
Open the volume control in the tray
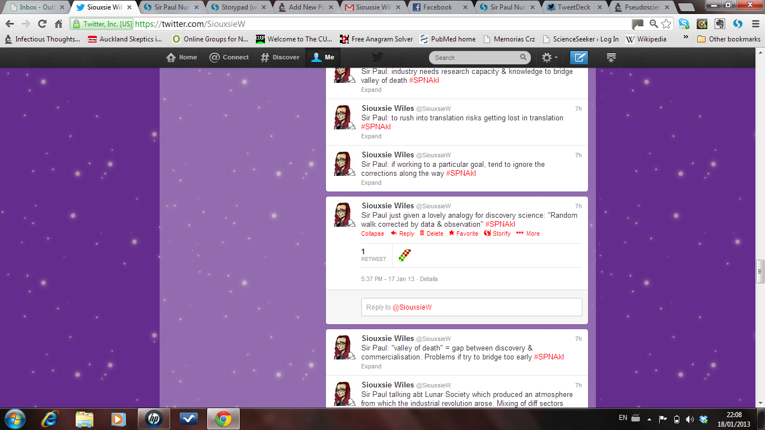click(x=690, y=419)
